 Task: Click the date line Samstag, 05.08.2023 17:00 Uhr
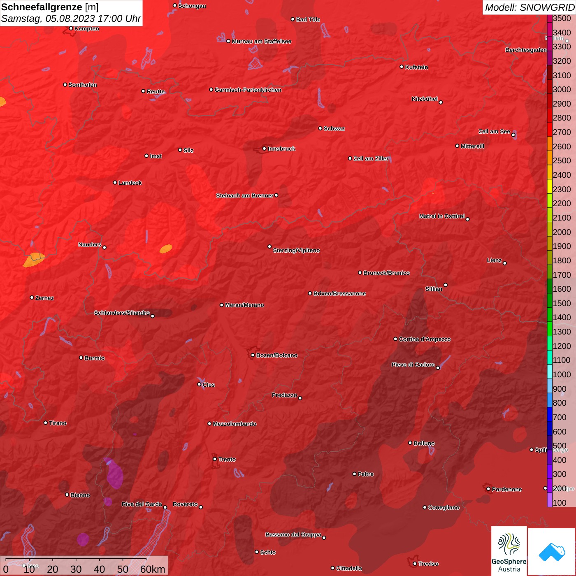click(x=71, y=19)
